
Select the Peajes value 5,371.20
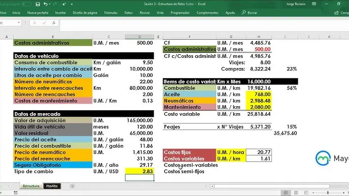coord(258,126)
